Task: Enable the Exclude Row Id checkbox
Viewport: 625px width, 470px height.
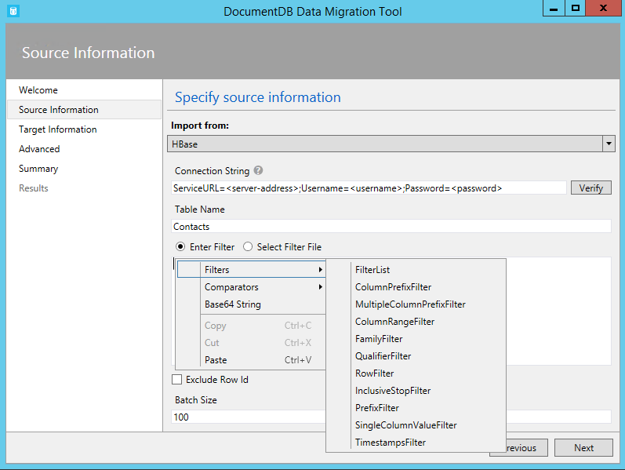Action: [176, 380]
